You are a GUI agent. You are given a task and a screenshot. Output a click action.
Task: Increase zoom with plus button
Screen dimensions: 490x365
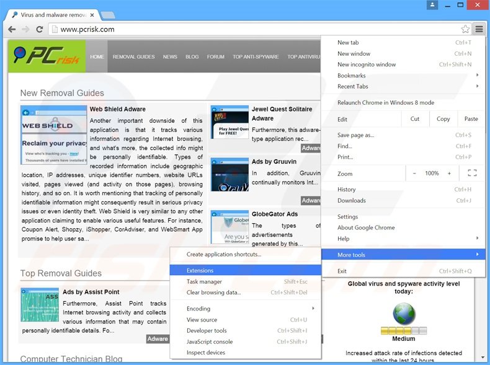click(449, 174)
